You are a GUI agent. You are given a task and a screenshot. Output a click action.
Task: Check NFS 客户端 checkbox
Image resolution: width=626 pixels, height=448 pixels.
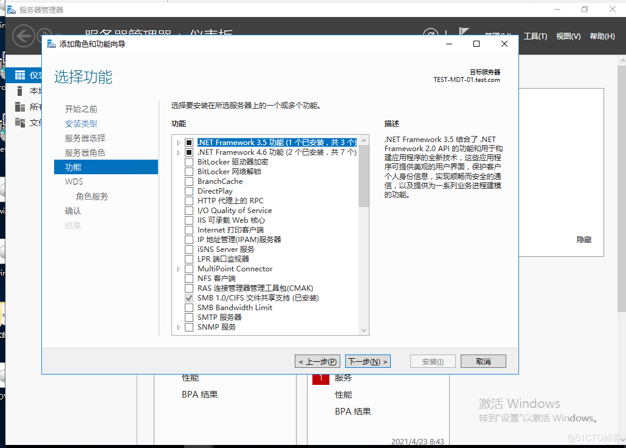pyautogui.click(x=189, y=279)
